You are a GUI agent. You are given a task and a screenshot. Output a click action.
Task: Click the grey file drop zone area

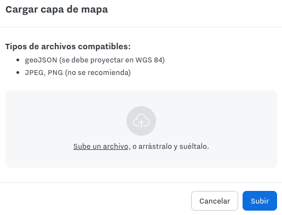[x=141, y=129]
